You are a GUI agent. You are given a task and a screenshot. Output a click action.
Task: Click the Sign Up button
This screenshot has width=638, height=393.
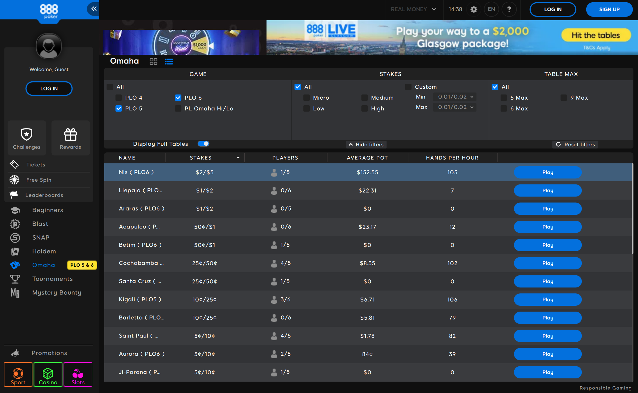pyautogui.click(x=609, y=10)
